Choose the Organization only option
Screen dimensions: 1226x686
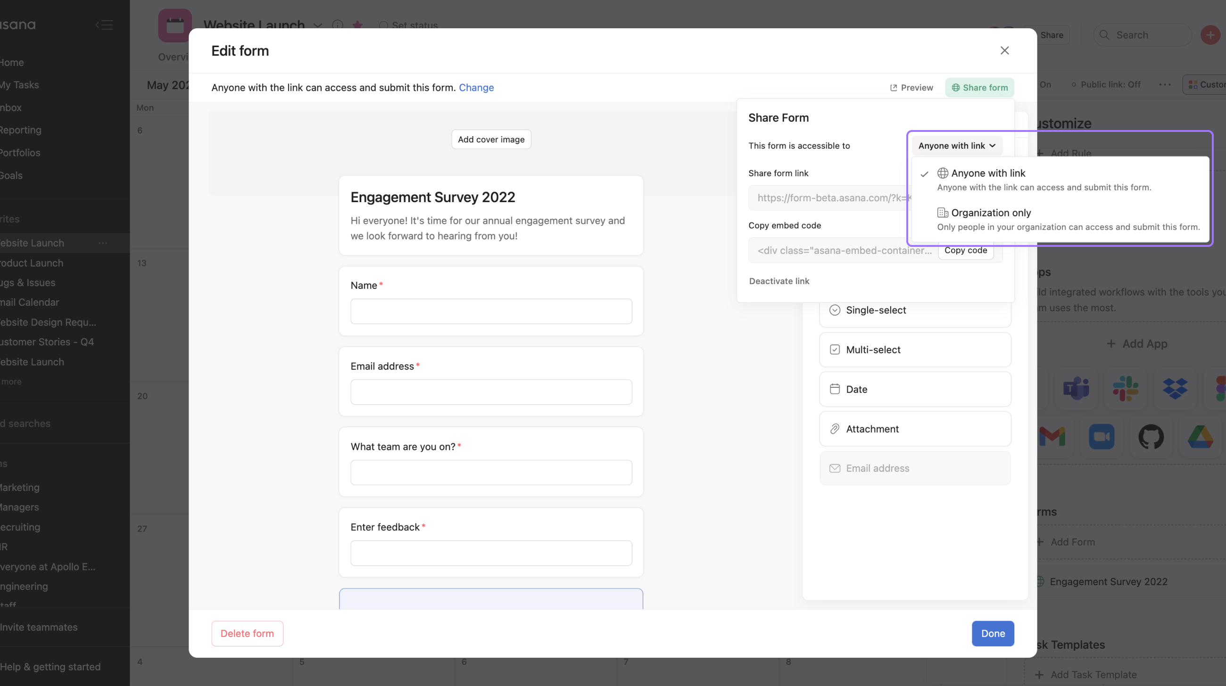click(x=1060, y=219)
